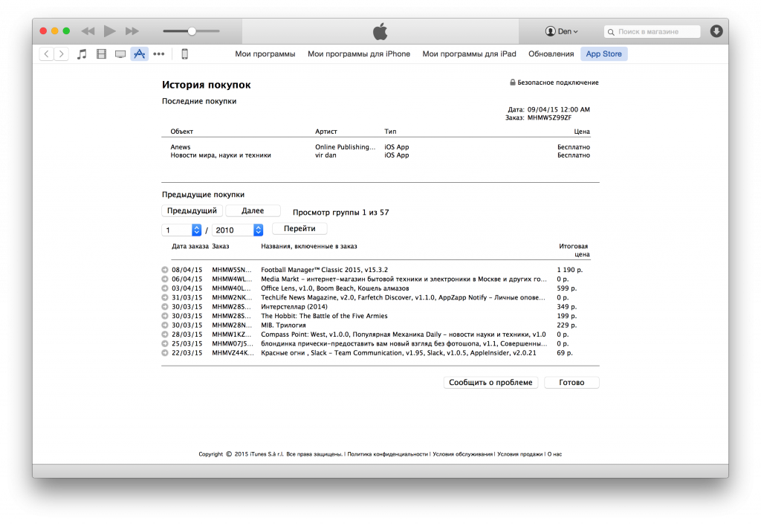Click the Сообщить о проблеме button
761x524 pixels.
(490, 382)
